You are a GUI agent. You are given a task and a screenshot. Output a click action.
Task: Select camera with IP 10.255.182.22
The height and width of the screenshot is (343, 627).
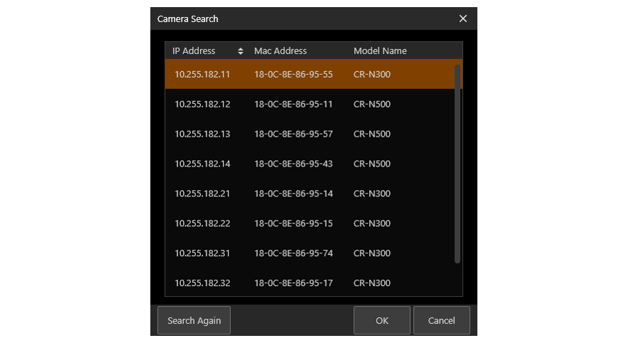(202, 224)
